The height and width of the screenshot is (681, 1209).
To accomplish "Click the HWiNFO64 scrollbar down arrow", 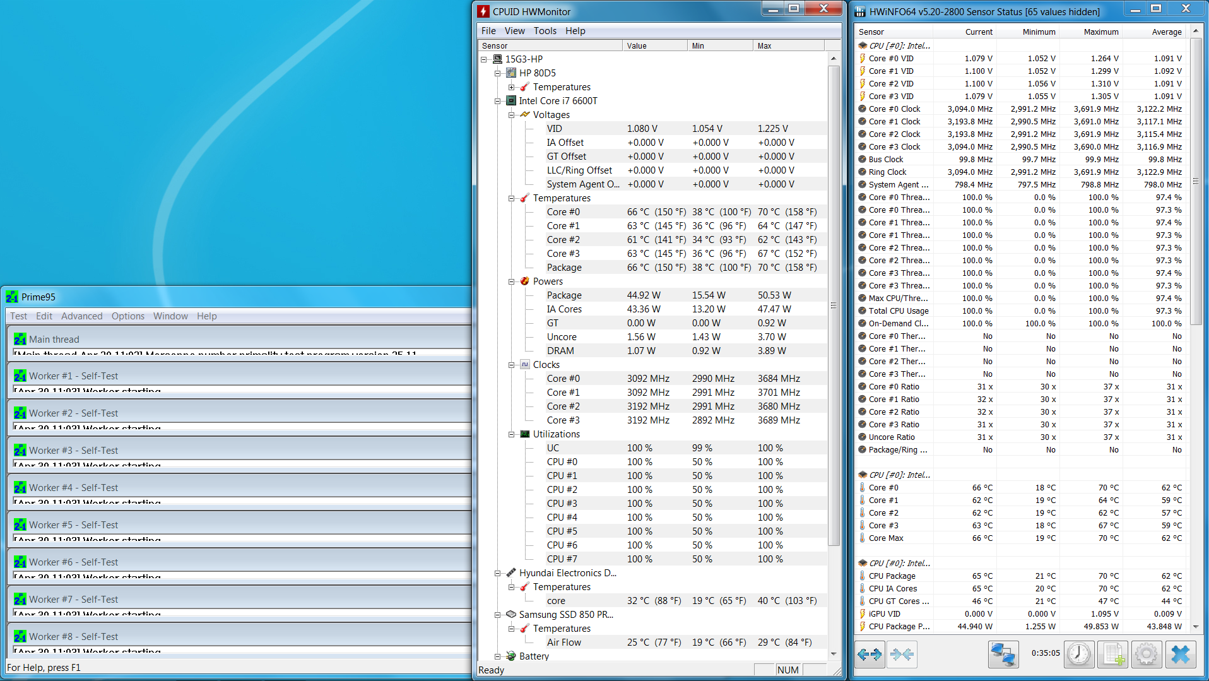I will point(1195,627).
